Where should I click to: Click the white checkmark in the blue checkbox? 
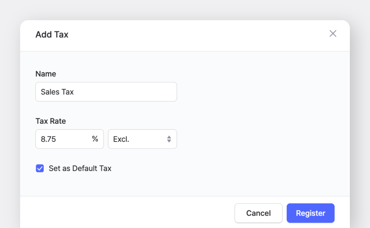[40, 168]
